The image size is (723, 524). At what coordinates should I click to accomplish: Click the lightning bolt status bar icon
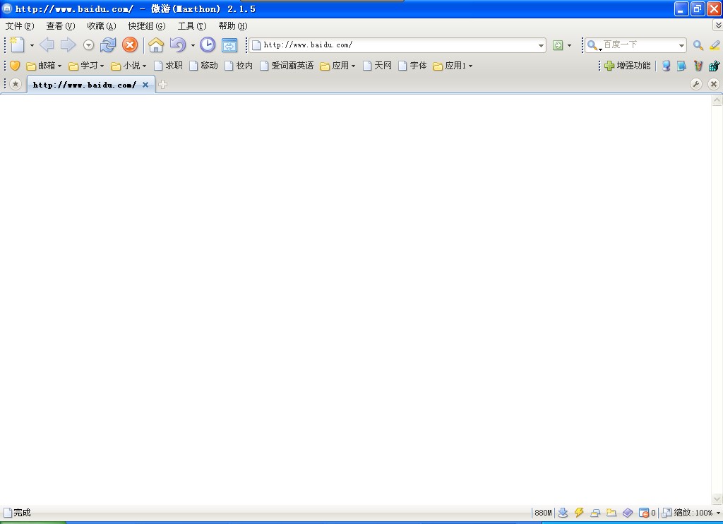click(579, 513)
